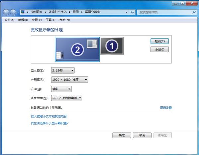This screenshot has width=199, height=155.
Task: Open the 工具(T) menu
Action: point(50,20)
